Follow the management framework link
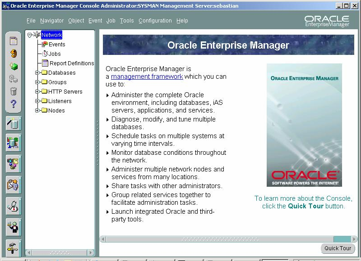 pos(147,76)
